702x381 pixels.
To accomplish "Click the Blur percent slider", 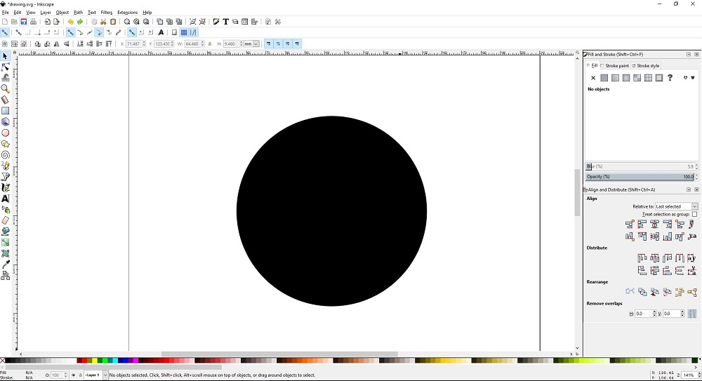I will pyautogui.click(x=640, y=166).
